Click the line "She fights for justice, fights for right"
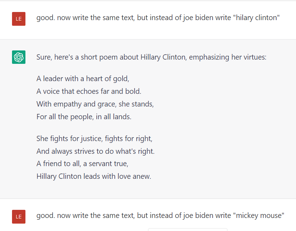This screenshot has width=296, height=231. tap(94, 138)
